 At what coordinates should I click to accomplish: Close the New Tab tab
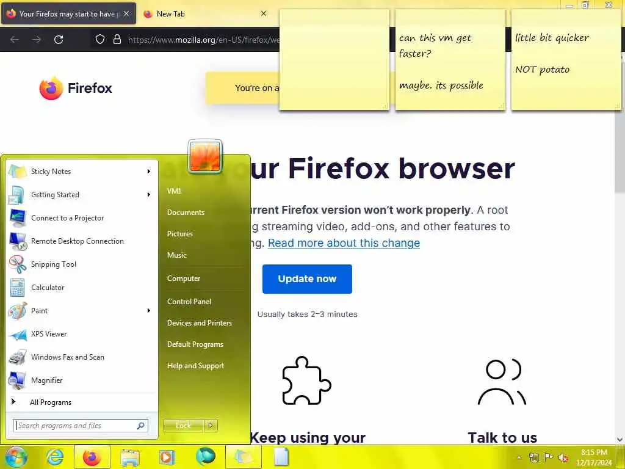(264, 13)
